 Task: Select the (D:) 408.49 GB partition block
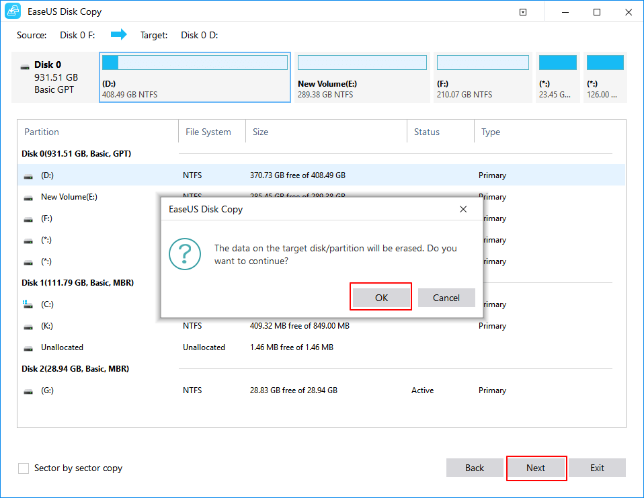point(195,77)
